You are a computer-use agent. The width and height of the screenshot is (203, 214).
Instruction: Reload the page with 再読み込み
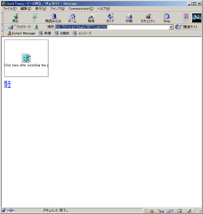[53, 18]
